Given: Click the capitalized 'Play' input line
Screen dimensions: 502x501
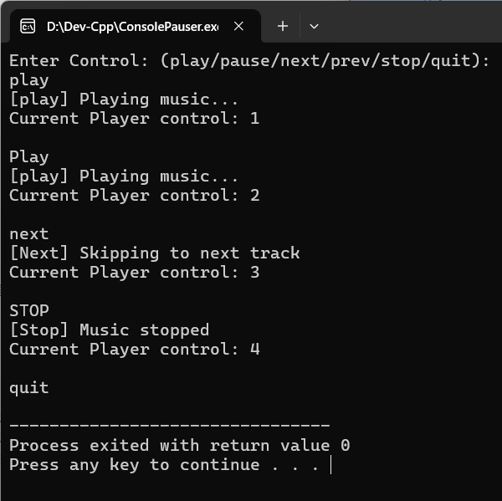Looking at the screenshot, I should (x=29, y=157).
